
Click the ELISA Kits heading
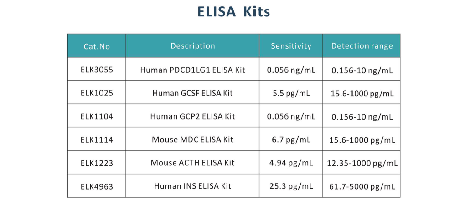[x=234, y=11]
